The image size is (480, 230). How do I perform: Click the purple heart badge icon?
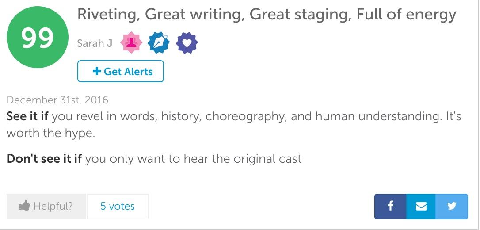(187, 43)
